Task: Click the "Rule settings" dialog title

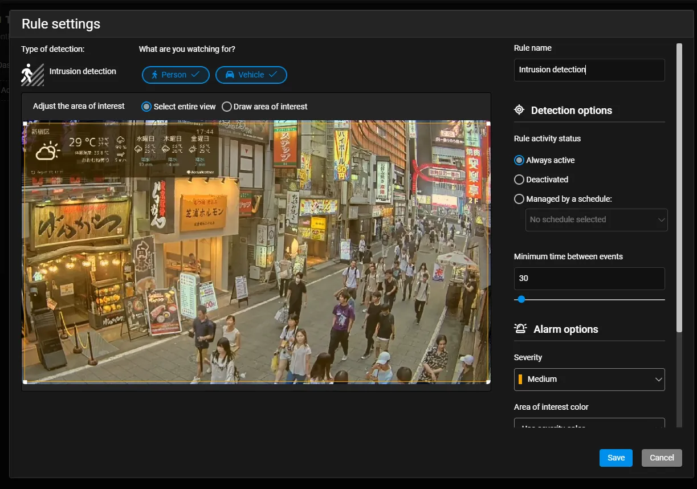Action: pos(61,24)
